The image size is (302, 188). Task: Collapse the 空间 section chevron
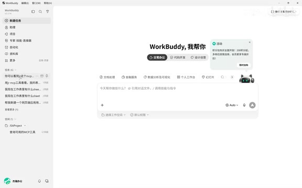(x=15, y=119)
